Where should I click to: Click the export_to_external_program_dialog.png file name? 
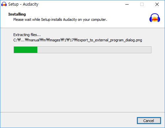pyautogui.click(x=109, y=40)
